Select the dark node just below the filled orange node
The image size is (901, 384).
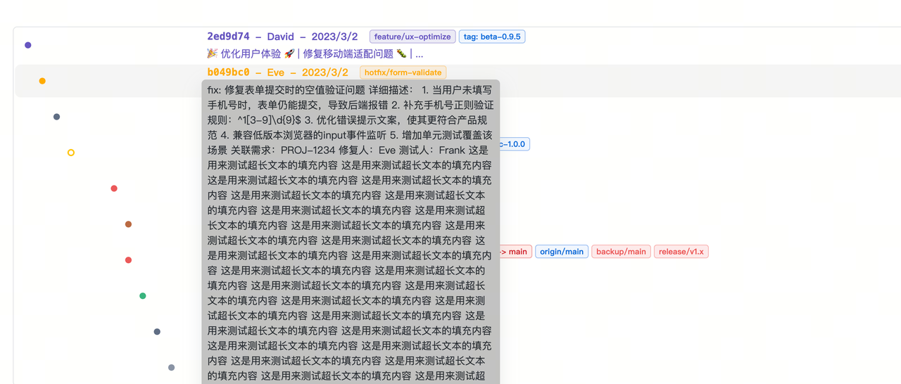pyautogui.click(x=57, y=117)
